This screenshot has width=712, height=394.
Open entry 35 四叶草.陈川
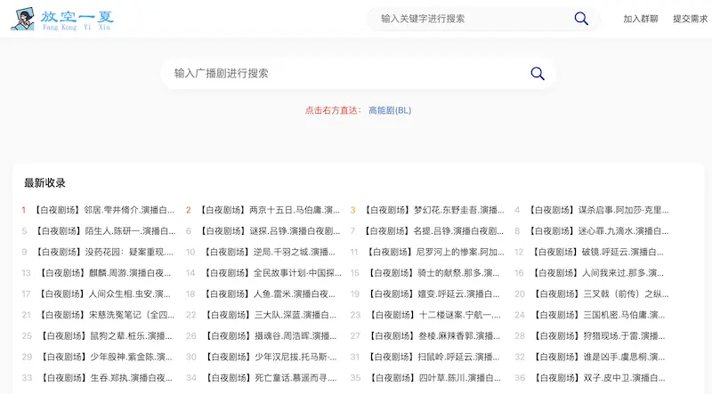click(x=434, y=377)
